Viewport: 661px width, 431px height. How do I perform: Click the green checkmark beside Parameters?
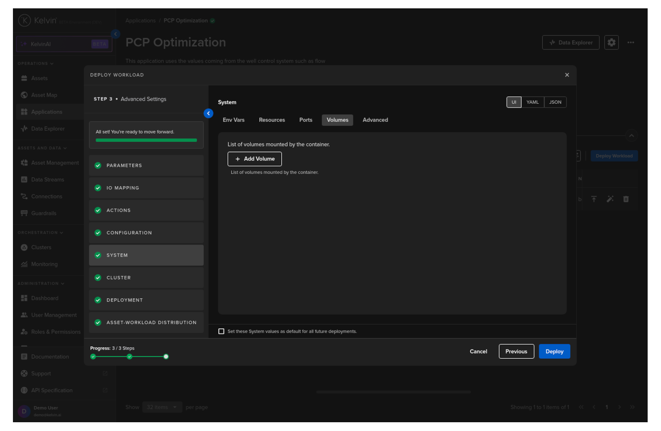coord(98,166)
